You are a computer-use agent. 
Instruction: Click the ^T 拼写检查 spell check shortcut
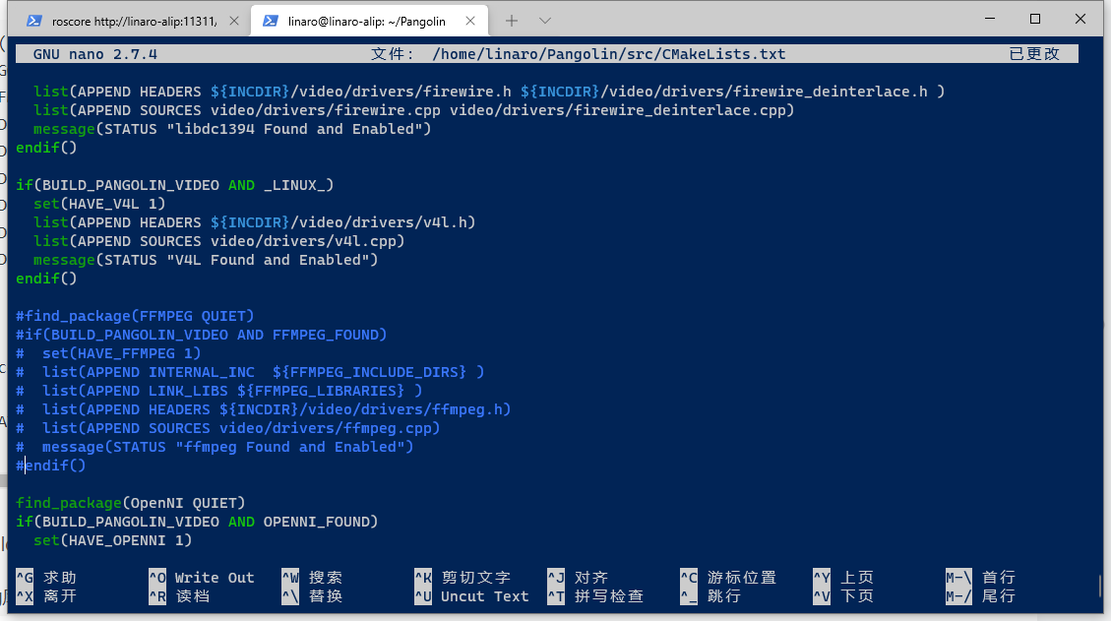[x=595, y=596]
